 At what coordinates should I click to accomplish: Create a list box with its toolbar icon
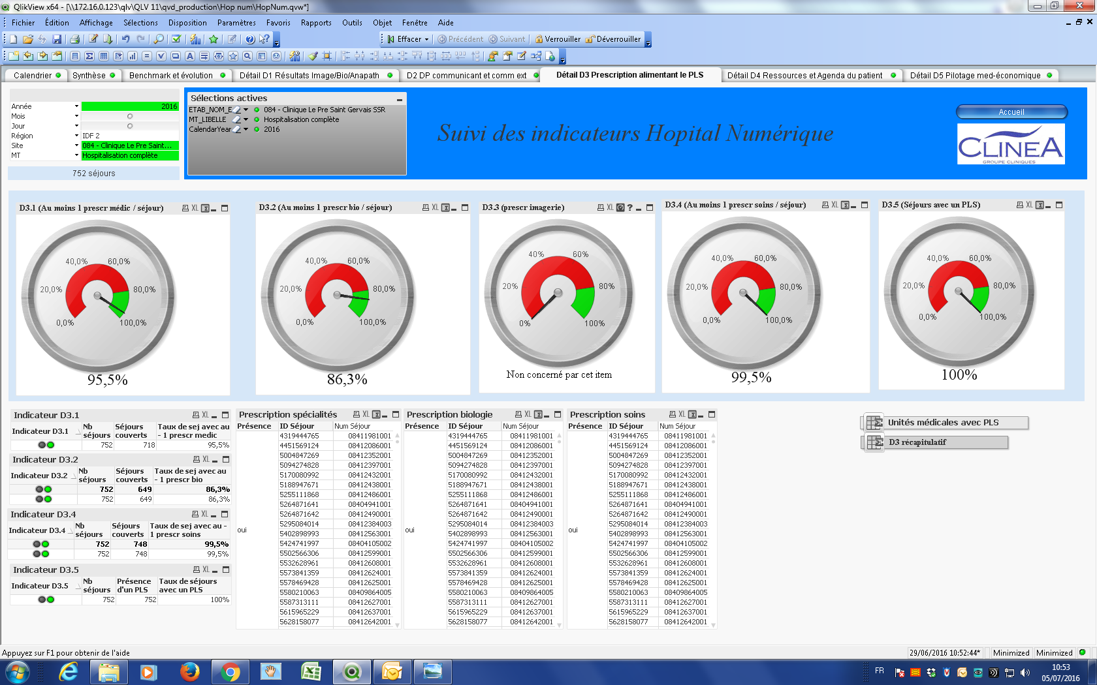point(74,56)
